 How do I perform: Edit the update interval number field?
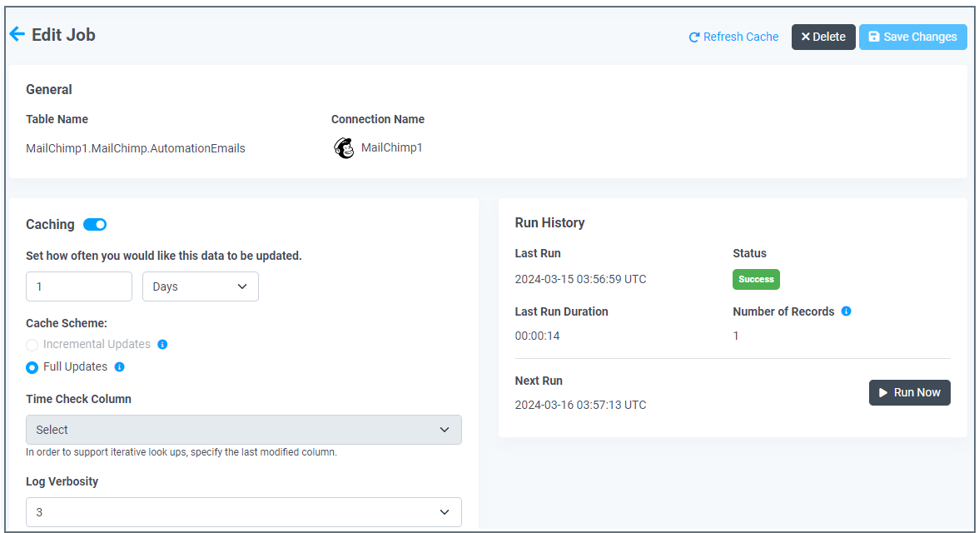[78, 286]
